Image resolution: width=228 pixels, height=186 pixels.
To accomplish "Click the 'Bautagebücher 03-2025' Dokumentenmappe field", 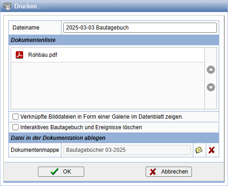I will 127,150.
